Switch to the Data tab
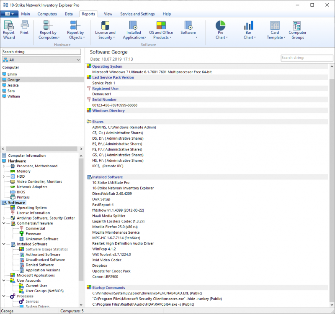This screenshot has height=314, width=335. pos(69,14)
